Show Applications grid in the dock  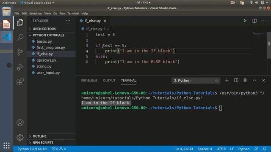(6, 146)
